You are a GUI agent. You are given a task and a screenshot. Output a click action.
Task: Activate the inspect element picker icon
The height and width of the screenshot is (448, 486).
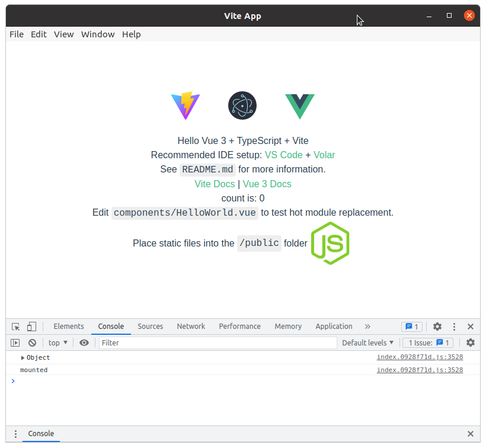pos(15,327)
